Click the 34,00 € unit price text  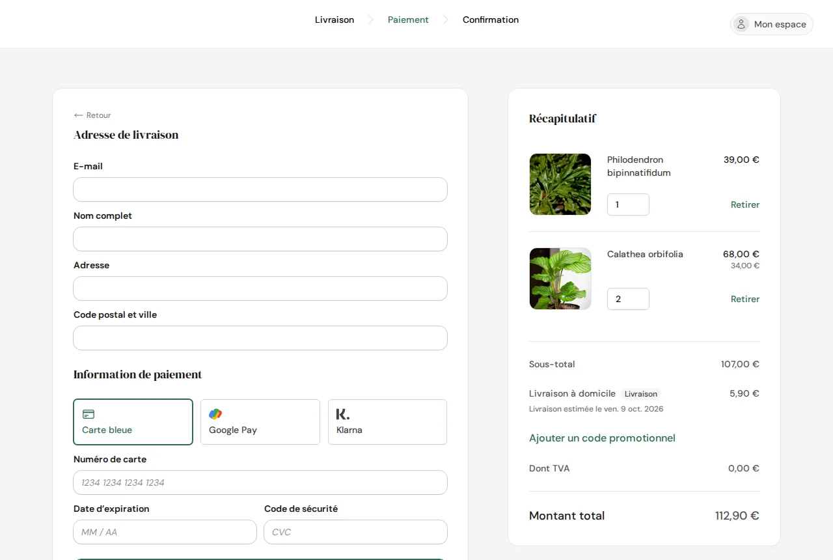(745, 266)
